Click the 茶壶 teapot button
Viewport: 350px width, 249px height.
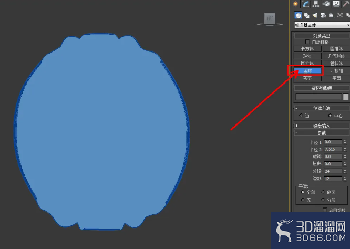pos(307,78)
